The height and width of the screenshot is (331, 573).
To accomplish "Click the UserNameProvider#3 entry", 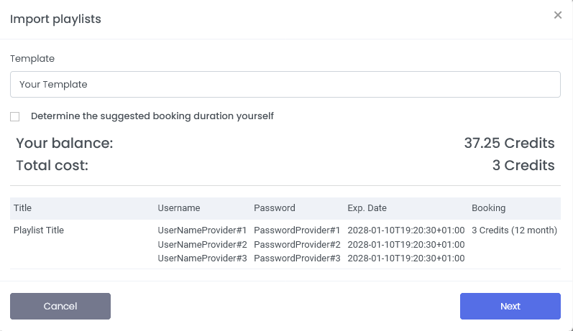I will point(202,258).
